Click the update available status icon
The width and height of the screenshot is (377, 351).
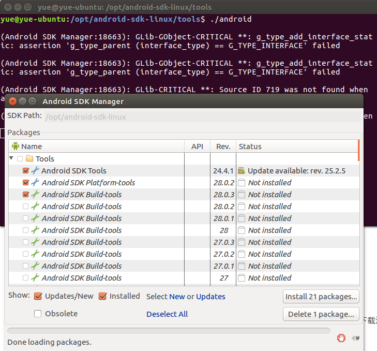point(242,171)
